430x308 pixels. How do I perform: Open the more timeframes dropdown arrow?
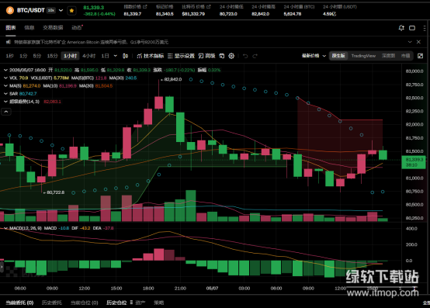(116, 56)
